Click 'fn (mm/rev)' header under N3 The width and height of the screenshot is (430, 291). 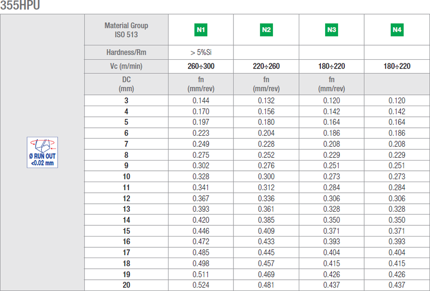[332, 84]
